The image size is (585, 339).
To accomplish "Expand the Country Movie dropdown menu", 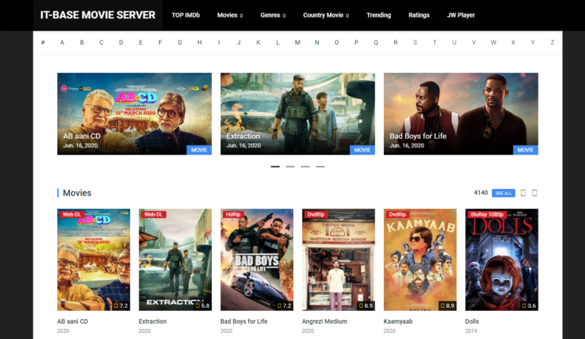I will [326, 15].
